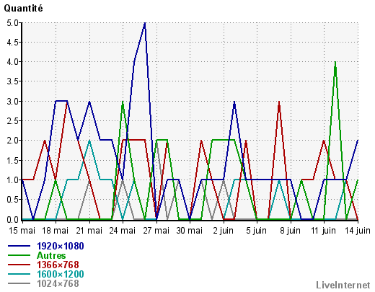The image size is (375, 292).
Task: Click the red 1366×768 legend line swatch
Action: click(19, 265)
